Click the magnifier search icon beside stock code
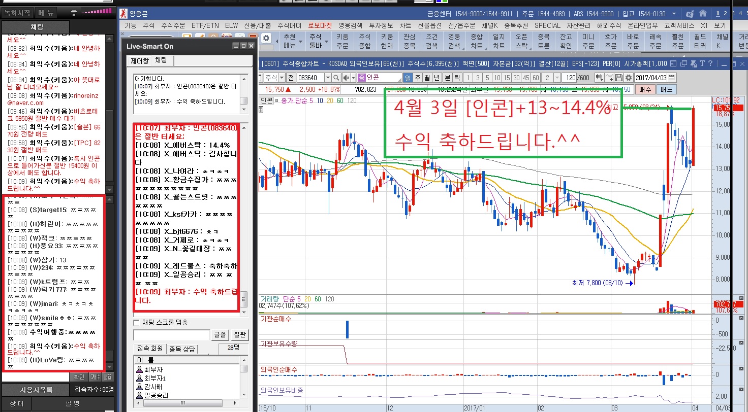Image resolution: width=748 pixels, height=412 pixels. 336,78
